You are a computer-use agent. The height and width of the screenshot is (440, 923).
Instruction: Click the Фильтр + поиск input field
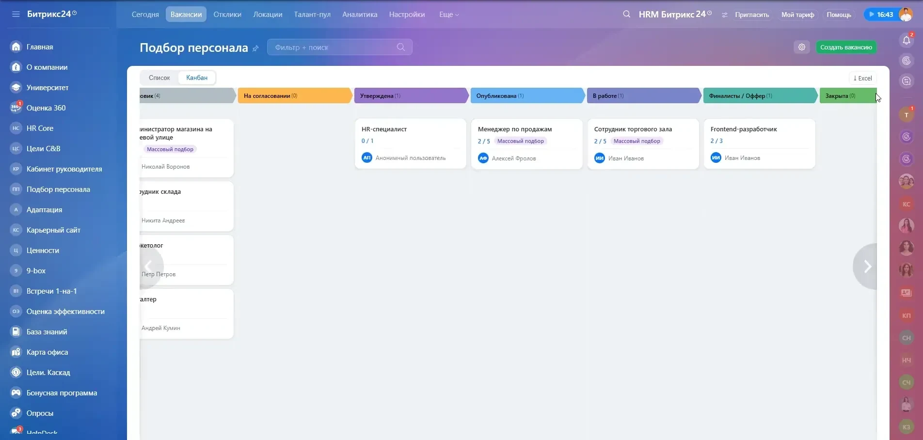[339, 47]
